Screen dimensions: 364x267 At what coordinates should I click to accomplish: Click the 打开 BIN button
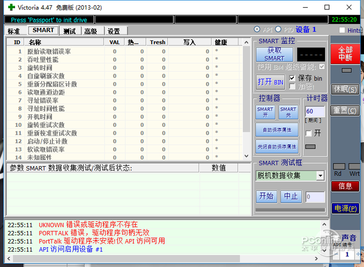(271, 82)
